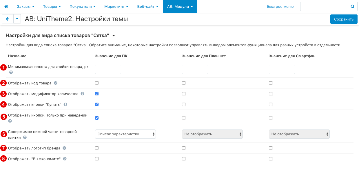The image size is (359, 172).
Task: Open the "Маркетинг" menu
Action: tap(116, 6)
